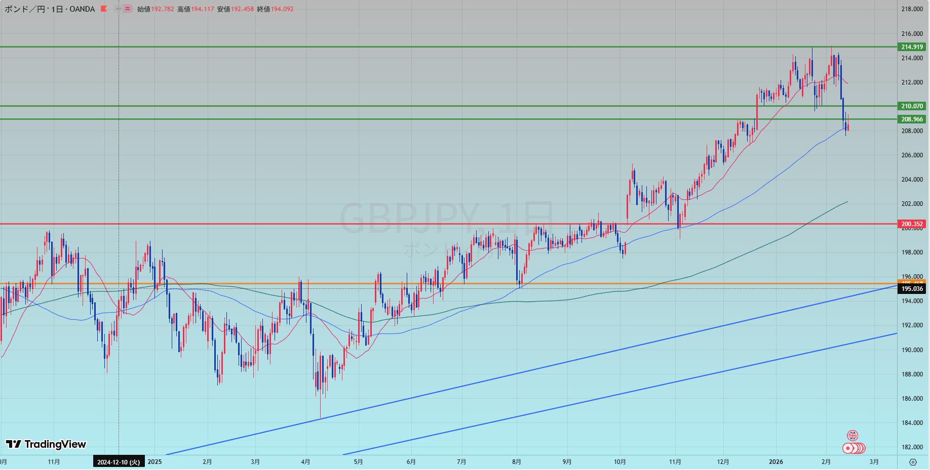Screen dimensions: 930x470
Task: Click the TradingView logo
Action: (x=46, y=444)
